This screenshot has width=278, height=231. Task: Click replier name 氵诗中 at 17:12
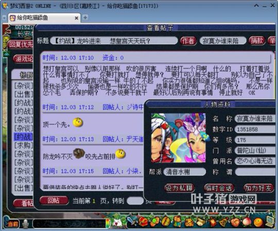[135, 107]
